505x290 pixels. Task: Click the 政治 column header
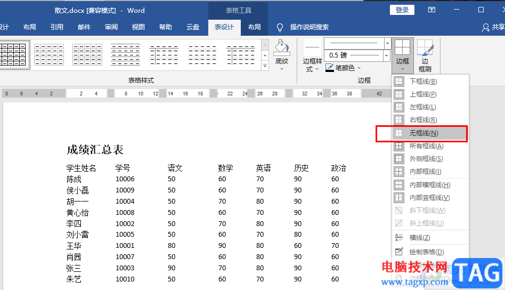coord(338,168)
